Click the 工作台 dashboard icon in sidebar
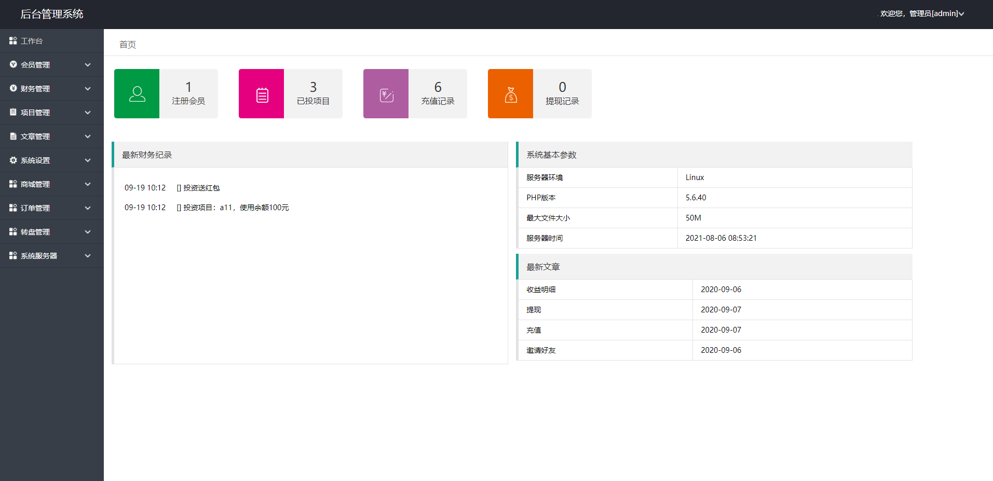This screenshot has width=993, height=481. click(13, 40)
